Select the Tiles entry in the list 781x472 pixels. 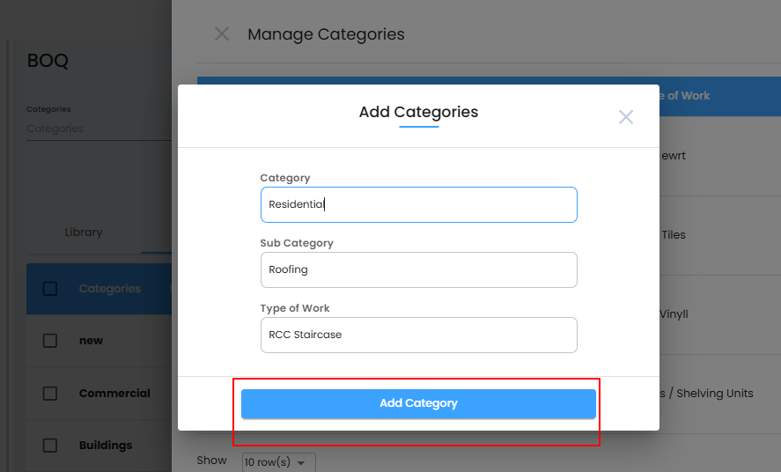point(673,235)
